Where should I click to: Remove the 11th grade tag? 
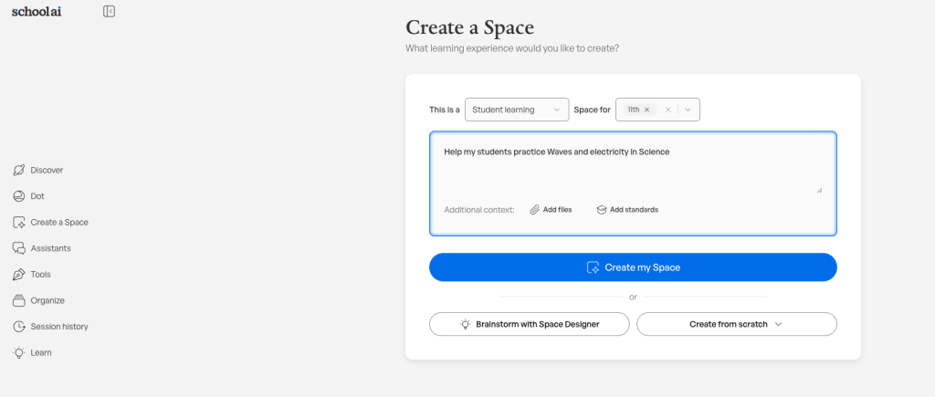[x=647, y=110]
